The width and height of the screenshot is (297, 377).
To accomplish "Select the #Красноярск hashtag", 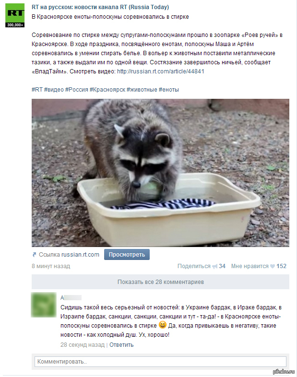I will point(107,90).
